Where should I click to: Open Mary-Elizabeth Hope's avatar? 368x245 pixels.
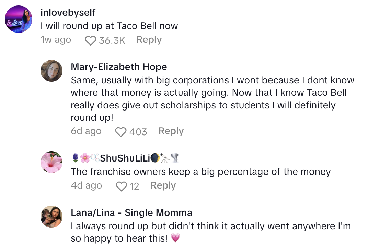[x=51, y=71]
